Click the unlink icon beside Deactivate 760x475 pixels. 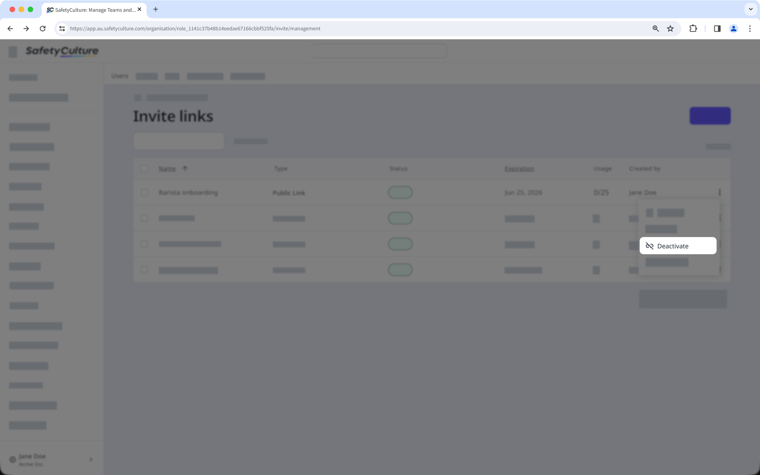650,246
